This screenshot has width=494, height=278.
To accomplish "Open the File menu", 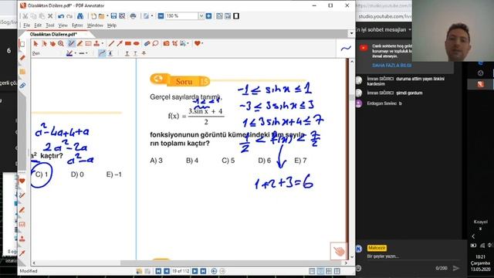I will (x=27, y=25).
